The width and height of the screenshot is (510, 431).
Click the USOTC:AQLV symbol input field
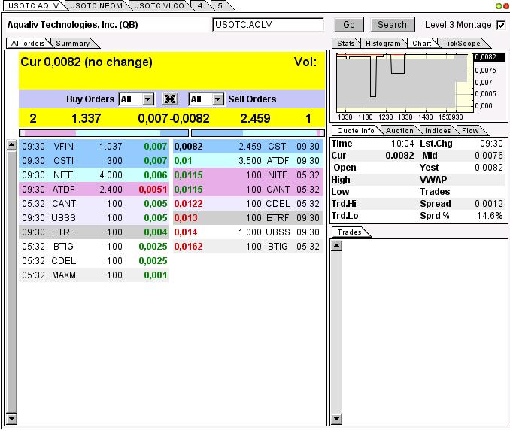(268, 25)
